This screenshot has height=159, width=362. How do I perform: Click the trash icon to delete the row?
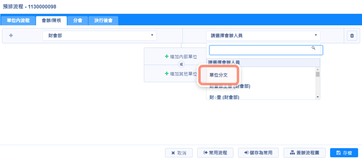[x=352, y=36]
